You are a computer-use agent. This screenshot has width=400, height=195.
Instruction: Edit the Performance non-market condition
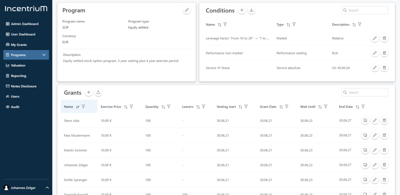[x=375, y=53]
